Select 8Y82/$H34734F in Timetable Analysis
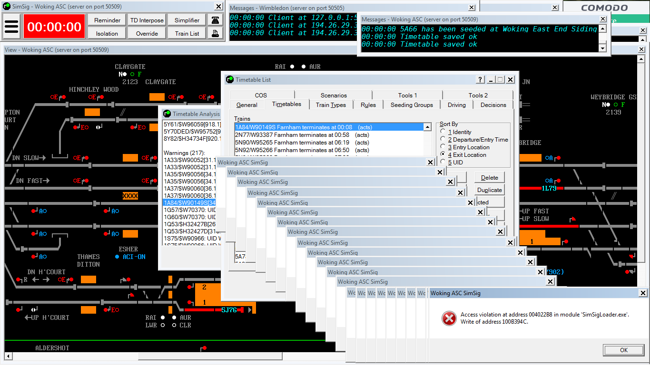Screen dimensions: 650x365 pyautogui.click(x=192, y=139)
